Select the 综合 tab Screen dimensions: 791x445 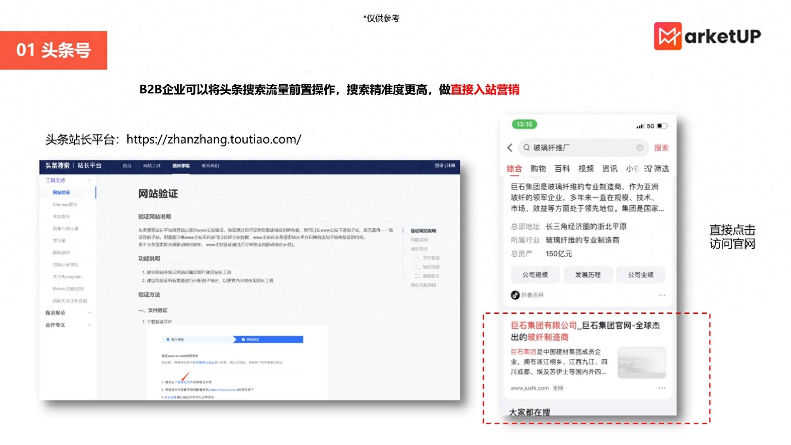[x=514, y=169]
